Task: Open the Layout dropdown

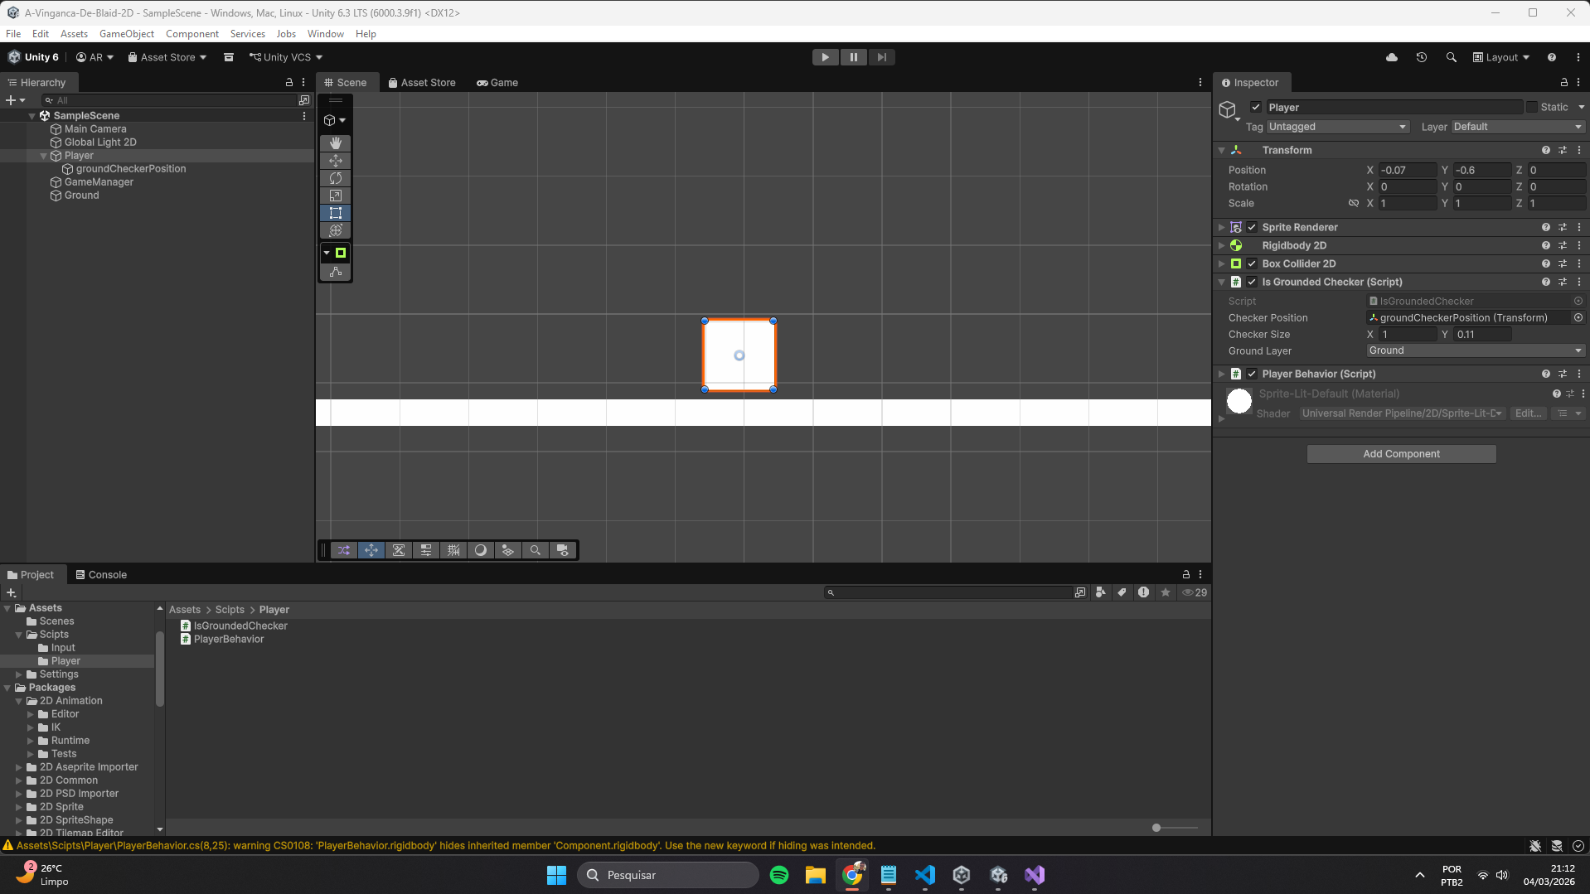Action: point(1501,56)
